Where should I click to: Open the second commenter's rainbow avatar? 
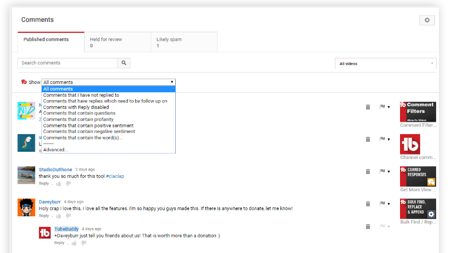(26, 143)
